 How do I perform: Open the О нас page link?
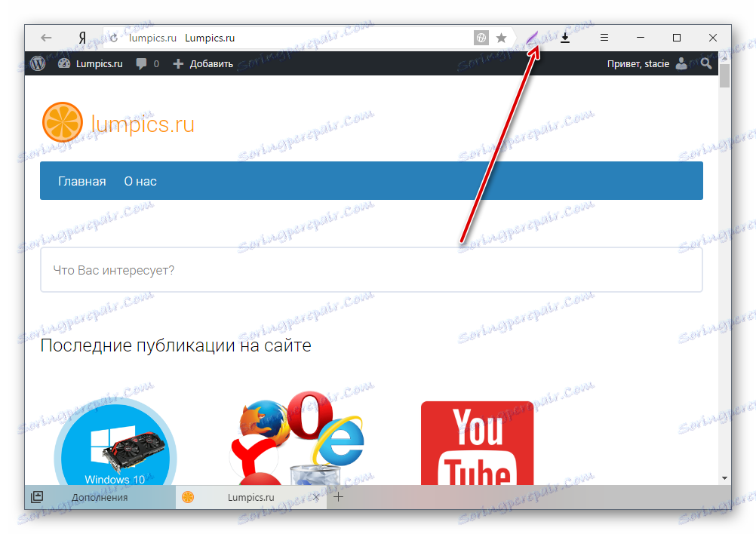point(140,180)
